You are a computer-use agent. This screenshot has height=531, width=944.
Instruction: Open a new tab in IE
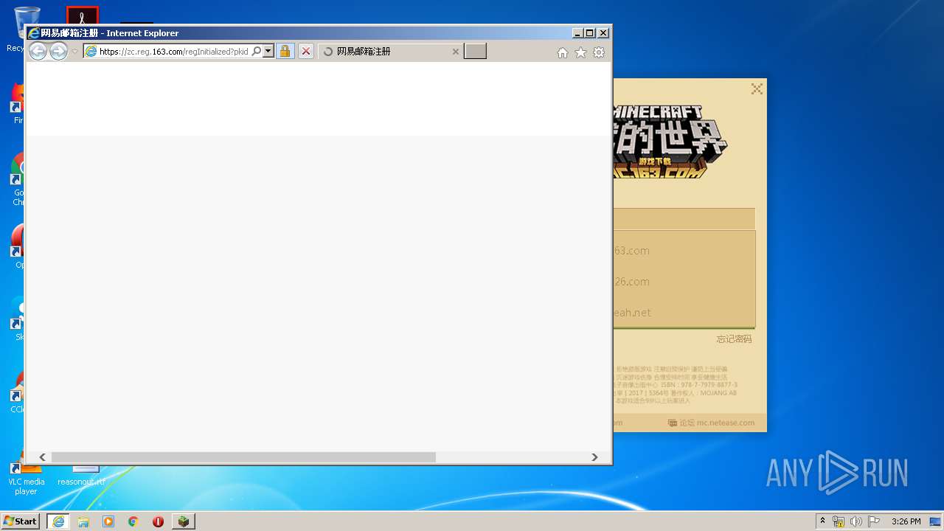pyautogui.click(x=475, y=51)
